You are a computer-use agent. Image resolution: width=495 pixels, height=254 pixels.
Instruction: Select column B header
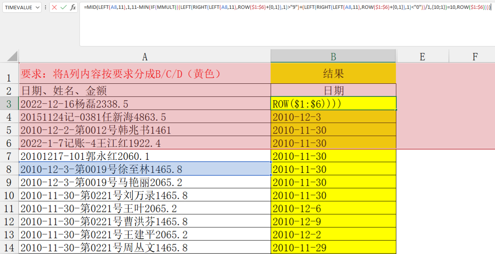point(333,56)
